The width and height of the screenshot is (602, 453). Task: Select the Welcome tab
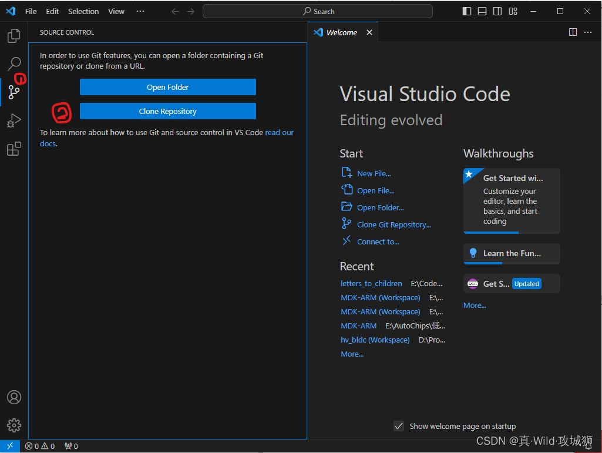point(341,32)
